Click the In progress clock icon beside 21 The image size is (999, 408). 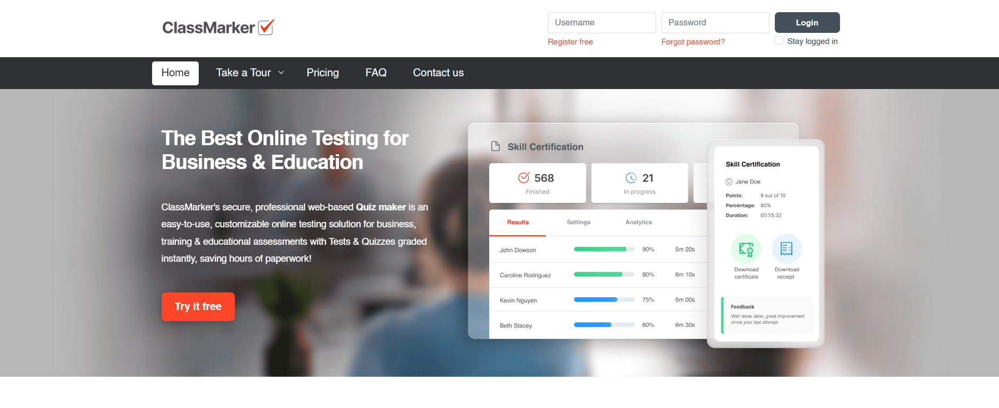pyautogui.click(x=631, y=178)
